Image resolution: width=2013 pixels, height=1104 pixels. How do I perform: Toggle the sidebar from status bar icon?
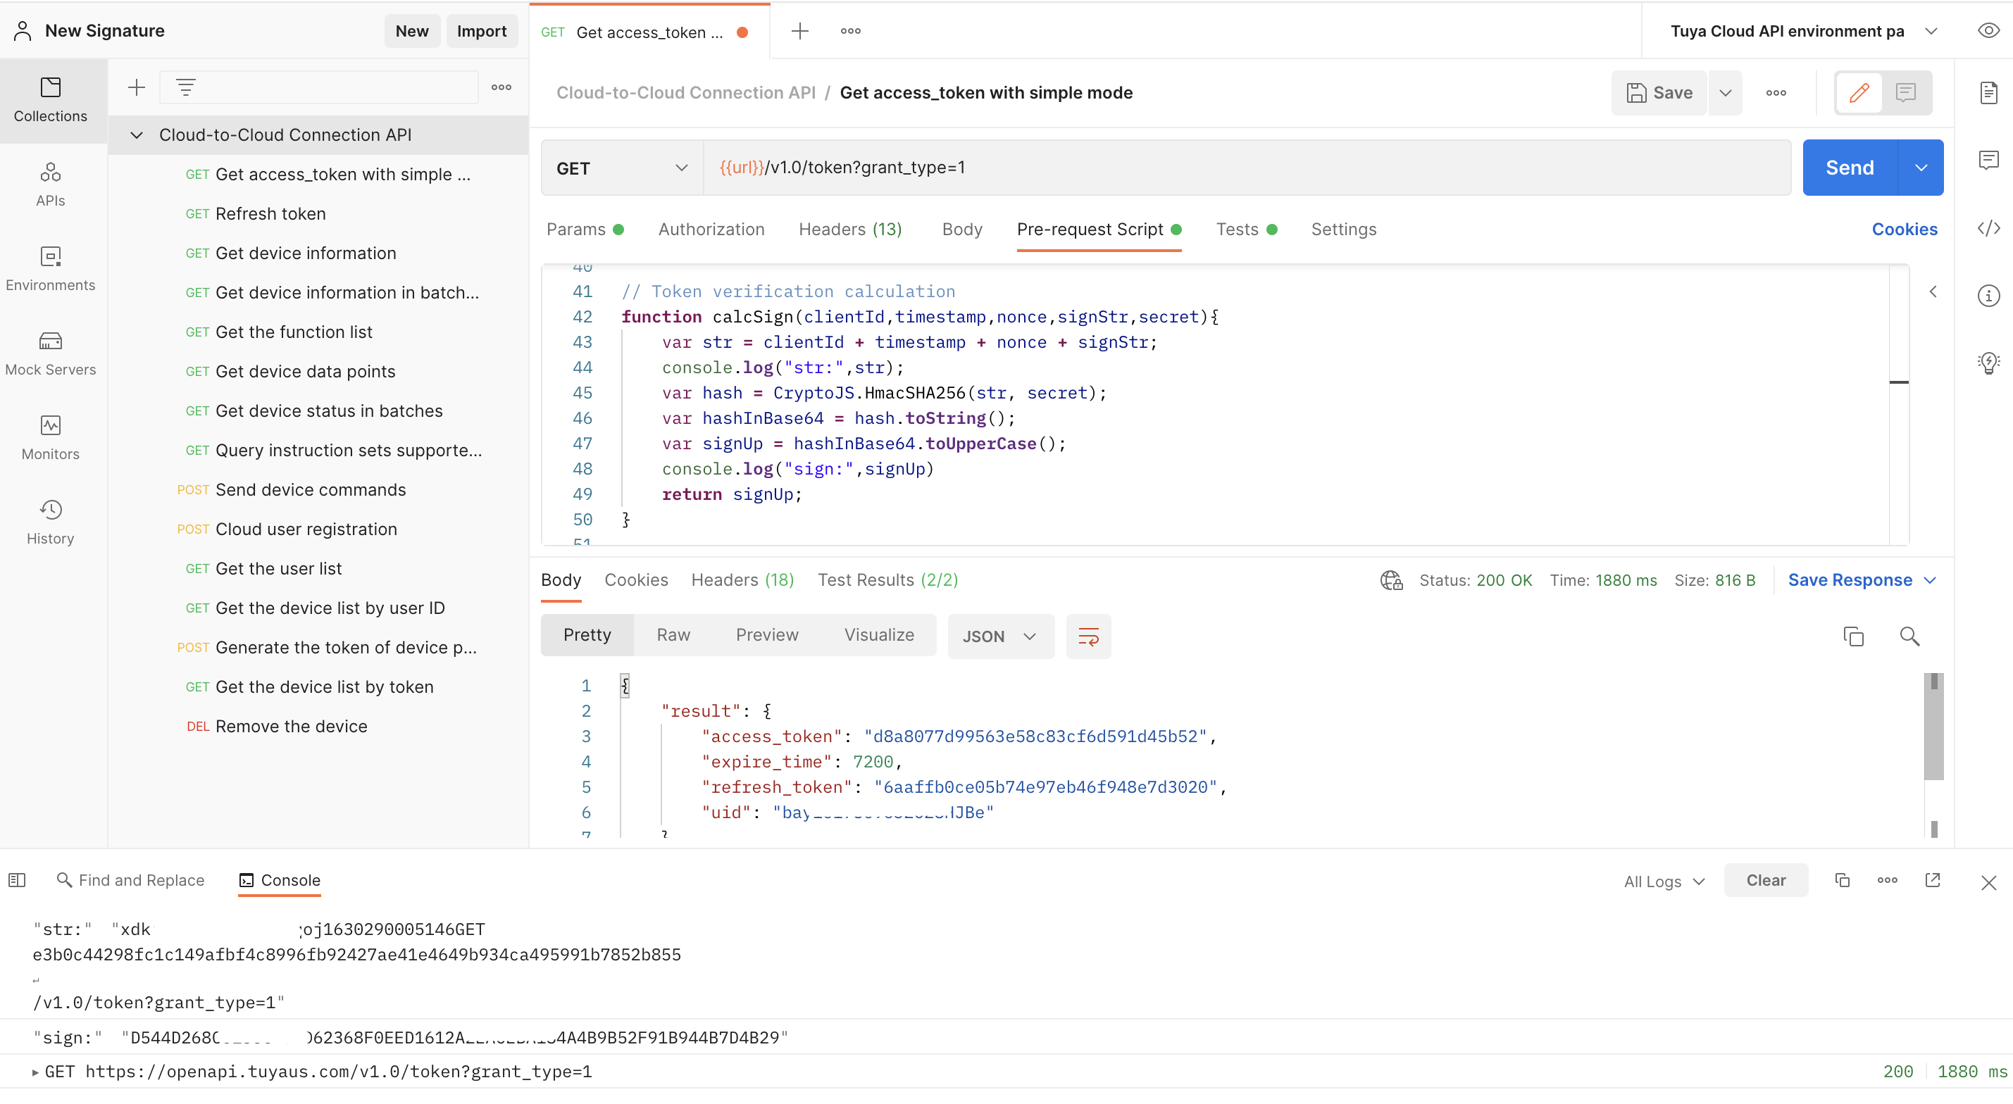tap(17, 881)
